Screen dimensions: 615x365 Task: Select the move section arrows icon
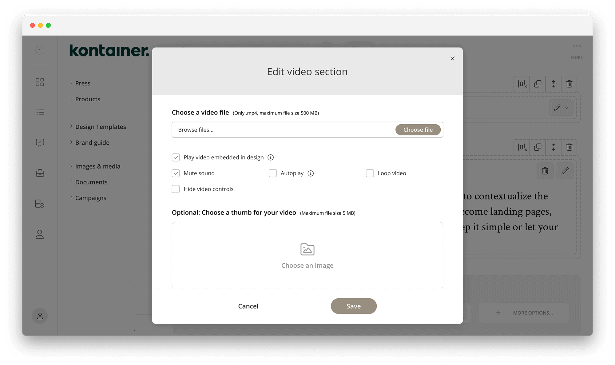tap(553, 84)
